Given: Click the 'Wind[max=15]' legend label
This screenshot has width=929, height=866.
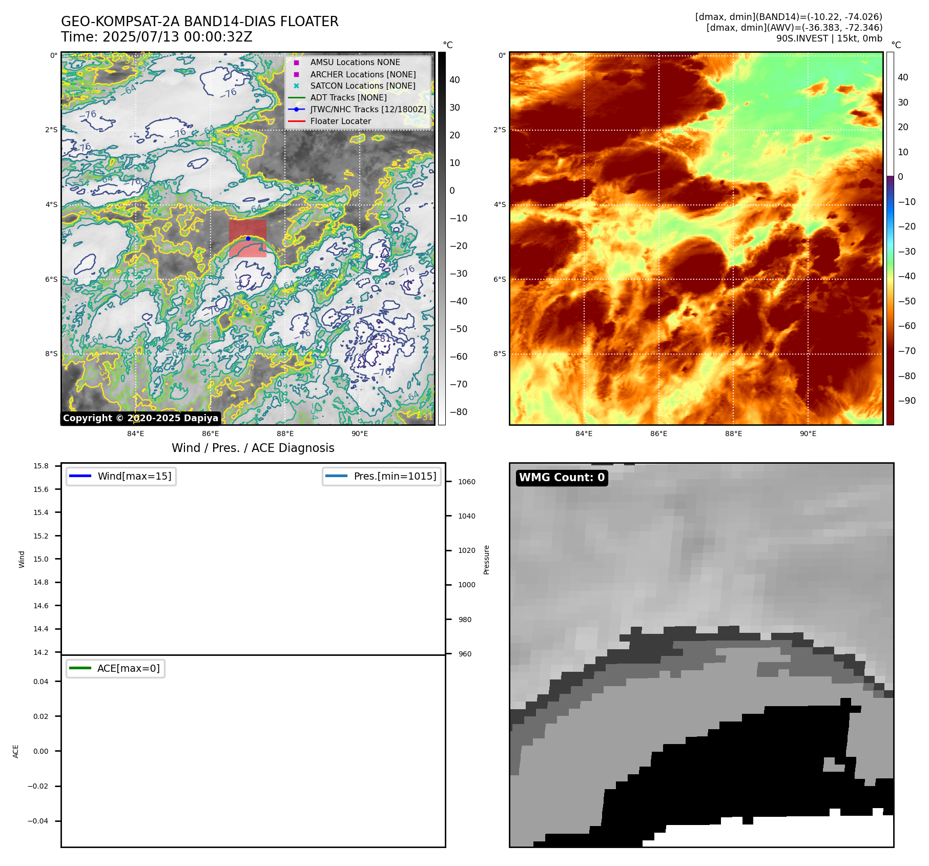Looking at the screenshot, I should pyautogui.click(x=135, y=476).
